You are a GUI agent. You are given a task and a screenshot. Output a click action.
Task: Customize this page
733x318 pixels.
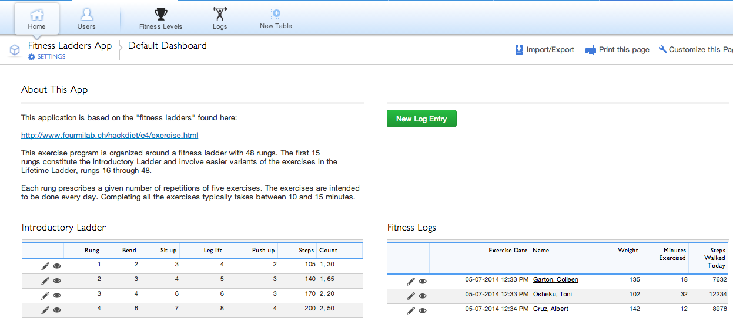point(701,50)
